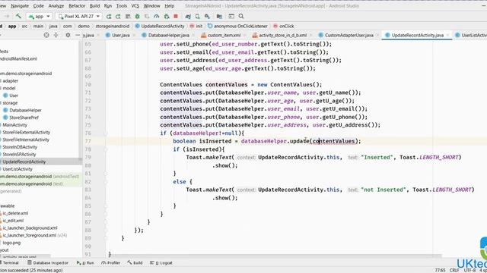Image resolution: width=487 pixels, height=273 pixels.
Task: Open the Refactor menu
Action: 77,6
